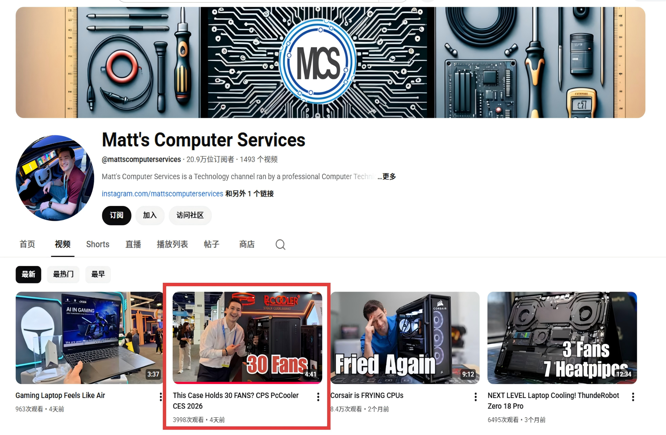The image size is (666, 435).
Task: Open the 商店 tab
Action: coord(247,244)
